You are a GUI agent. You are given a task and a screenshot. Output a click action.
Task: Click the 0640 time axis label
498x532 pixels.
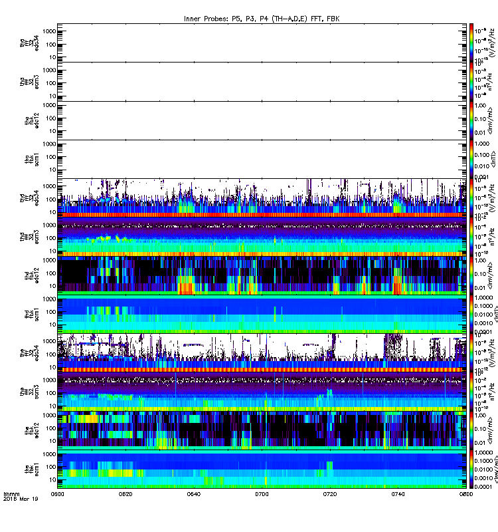(x=193, y=494)
